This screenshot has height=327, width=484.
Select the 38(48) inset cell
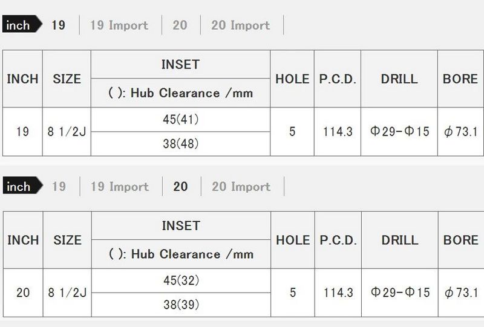tap(180, 144)
